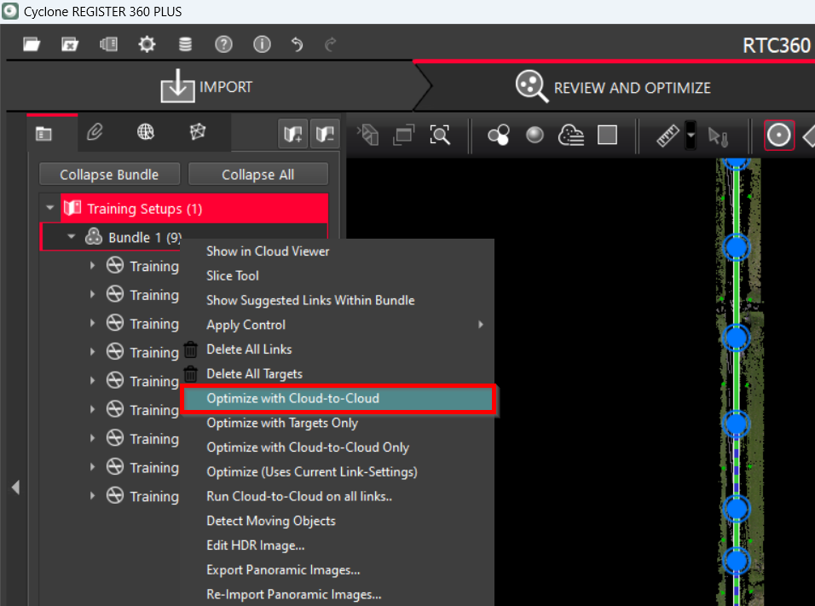Collapse the Training Setups tree node
This screenshot has width=815, height=606.
tap(50, 209)
